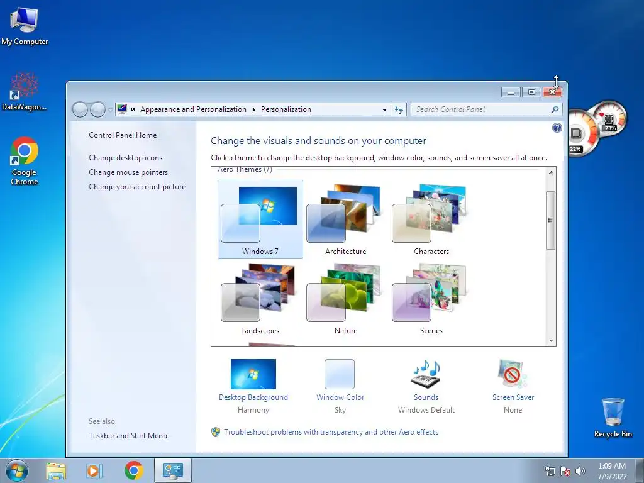The width and height of the screenshot is (644, 483).
Task: Click the 'Sounds' label text
Action: [x=426, y=397]
